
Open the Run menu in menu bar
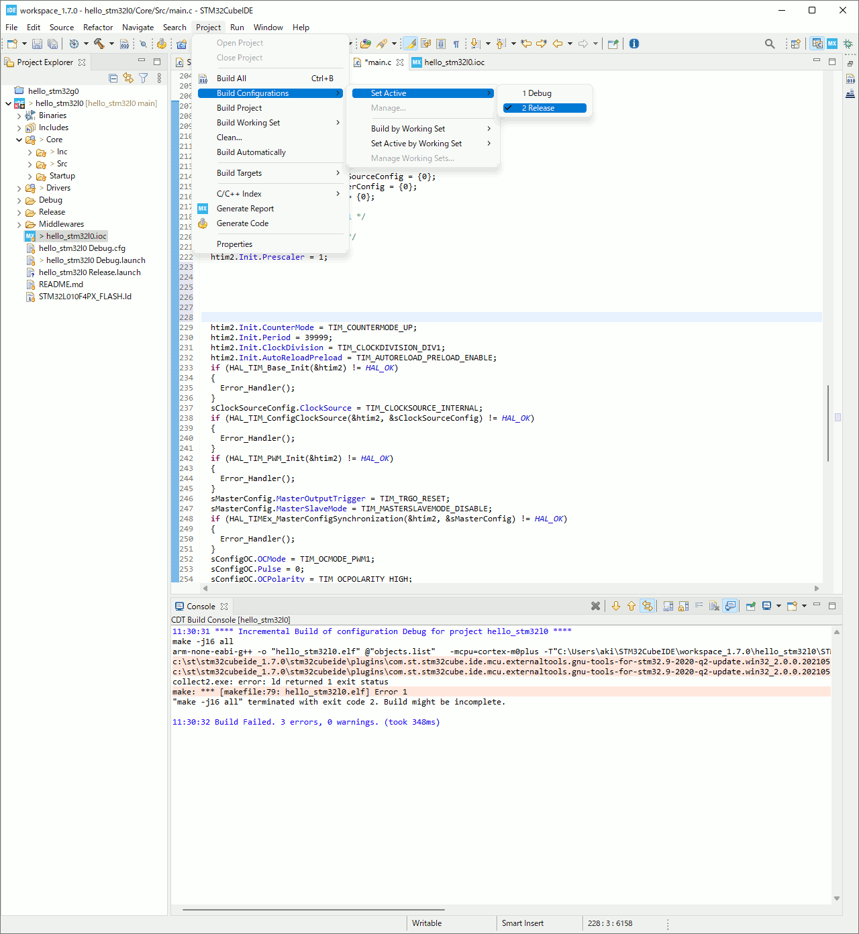pyautogui.click(x=237, y=28)
